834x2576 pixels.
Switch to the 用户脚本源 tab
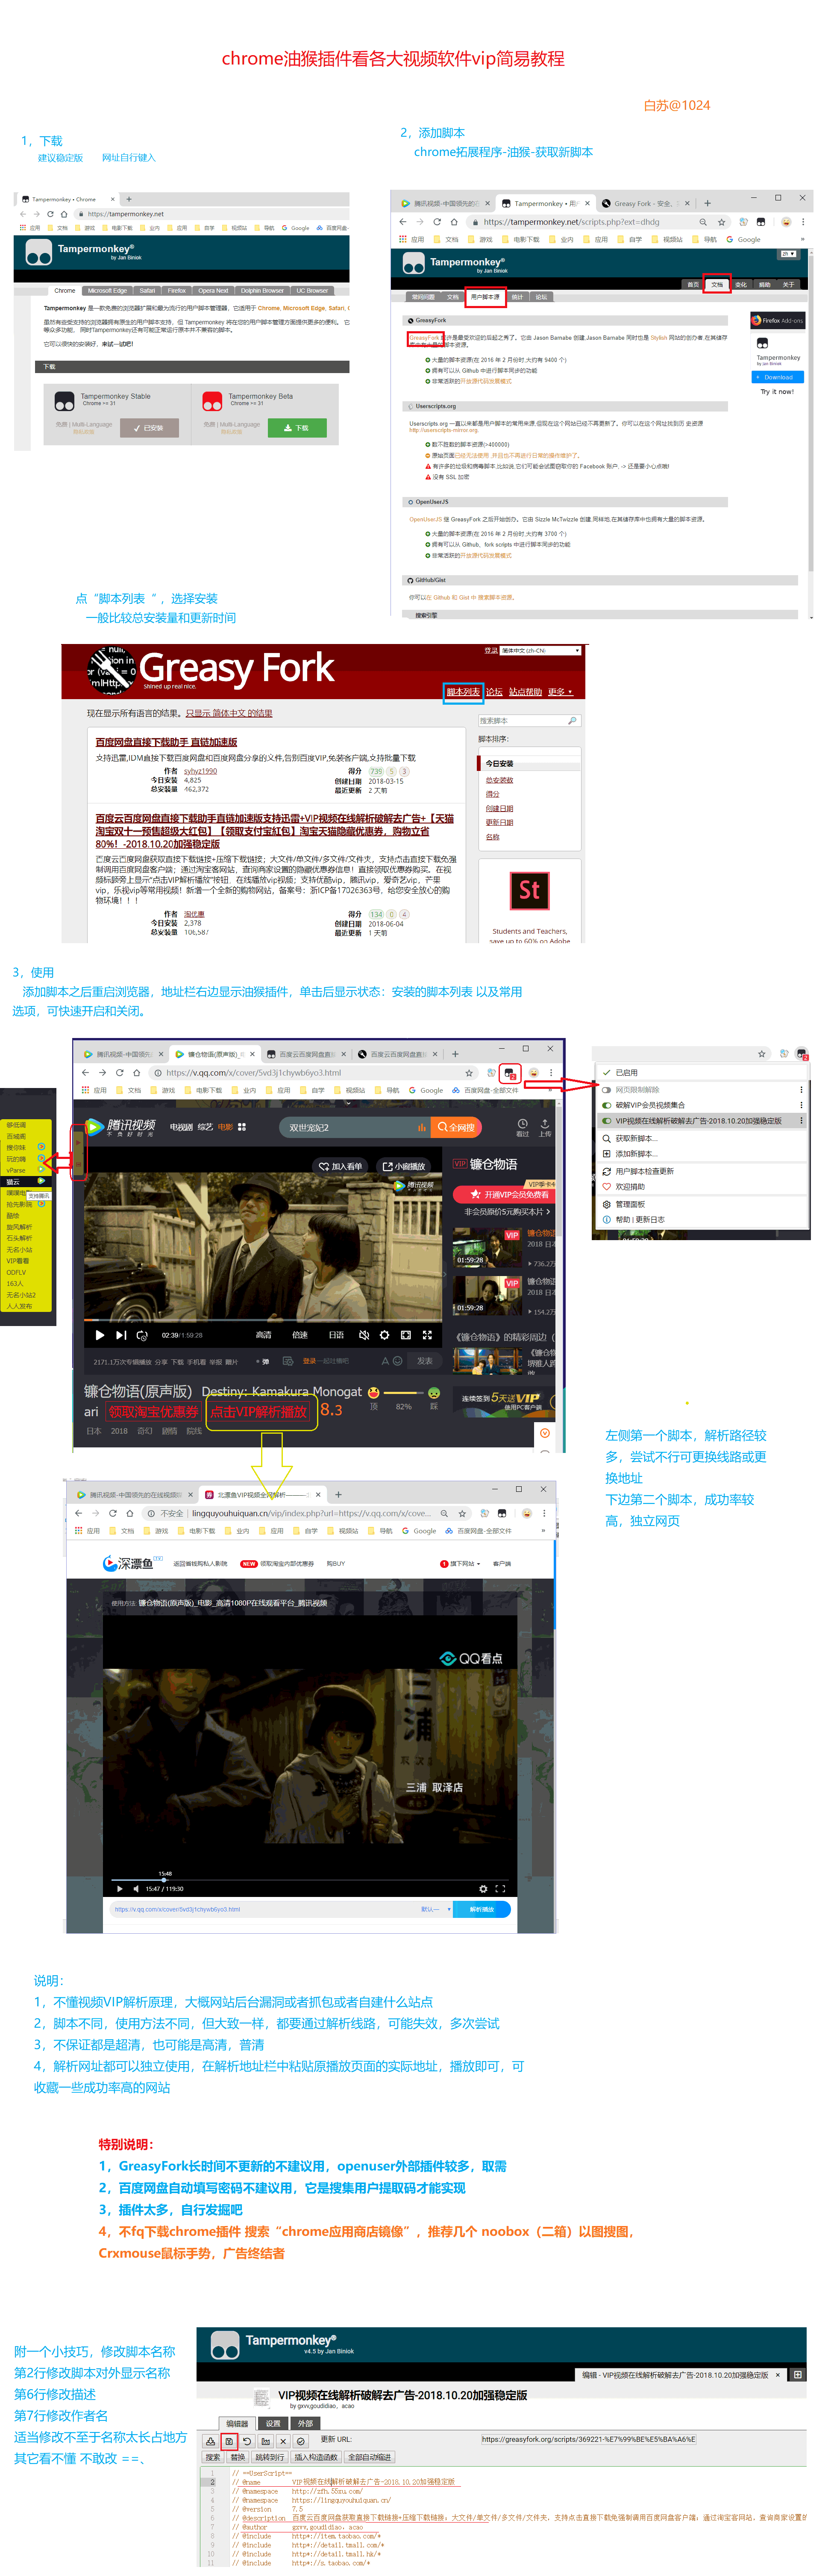485,297
